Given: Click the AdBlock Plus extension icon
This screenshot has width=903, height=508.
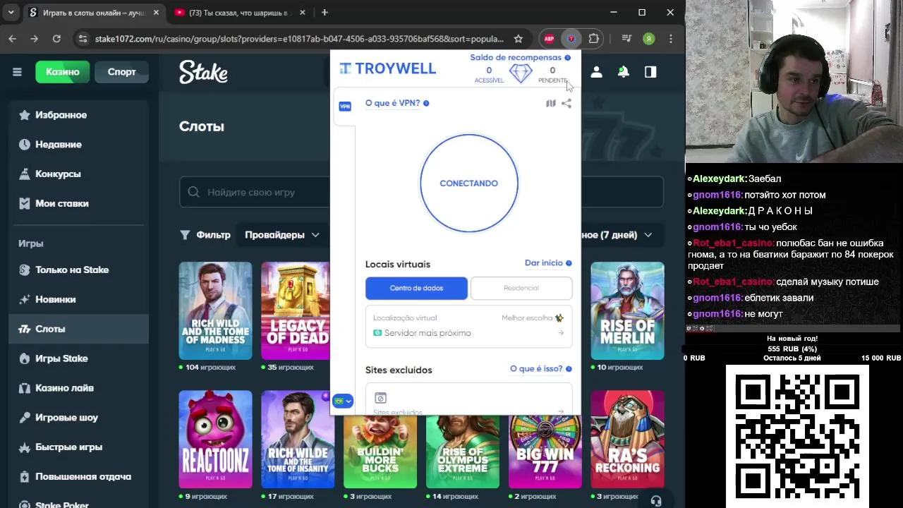Looking at the screenshot, I should 549,39.
